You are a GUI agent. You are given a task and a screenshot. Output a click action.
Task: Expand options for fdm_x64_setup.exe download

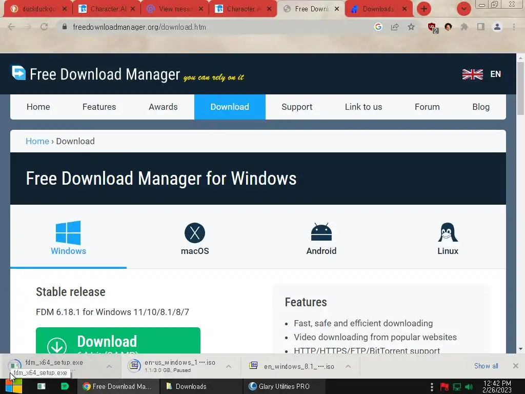tap(109, 366)
